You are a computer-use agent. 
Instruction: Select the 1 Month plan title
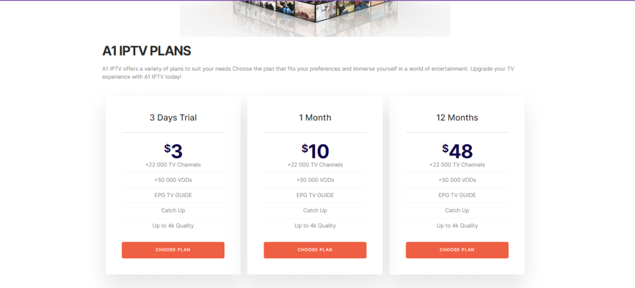point(315,117)
